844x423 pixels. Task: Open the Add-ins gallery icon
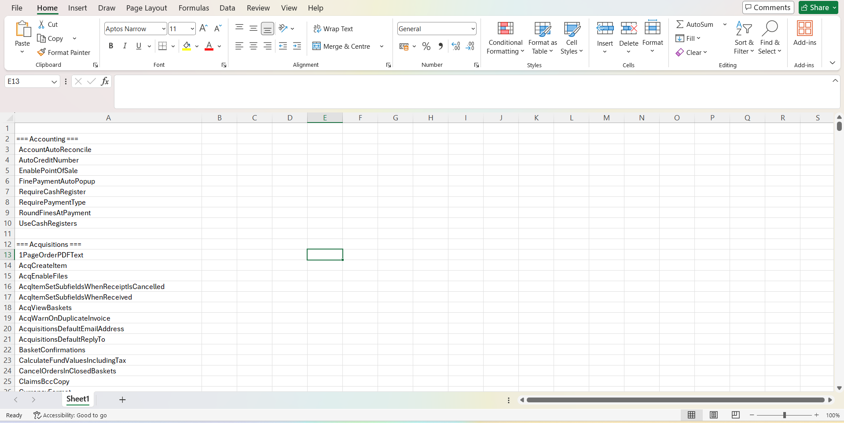[x=804, y=29]
